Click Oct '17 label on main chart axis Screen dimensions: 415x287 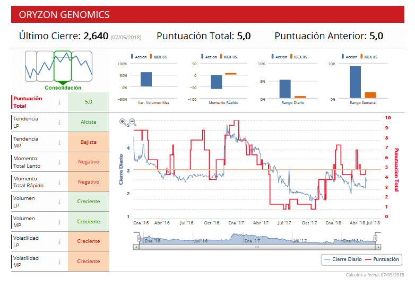(x=309, y=223)
